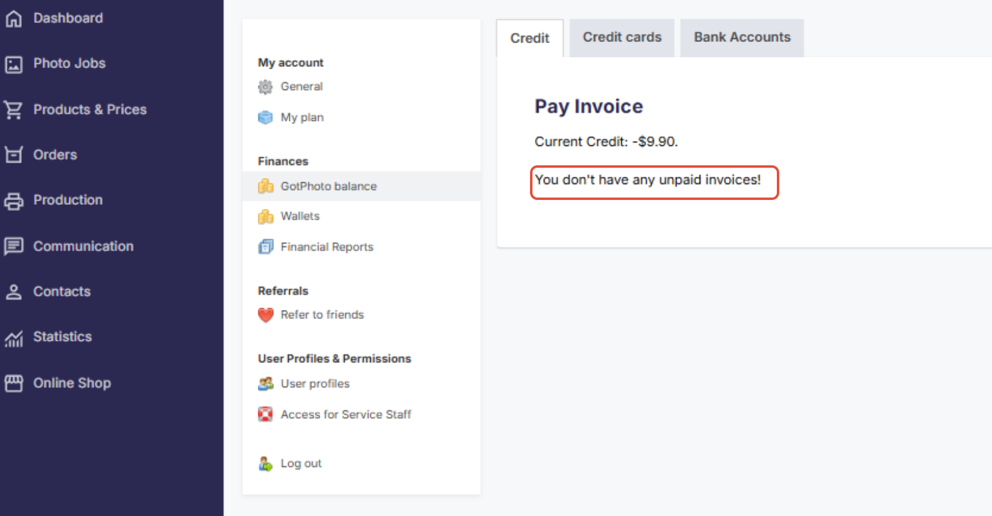
Task: Click the Communication chat icon
Action: [x=13, y=246]
